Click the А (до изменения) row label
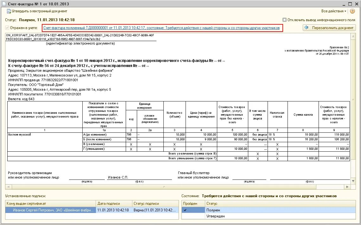Screen dimensions: 361x225 (x=104, y=135)
